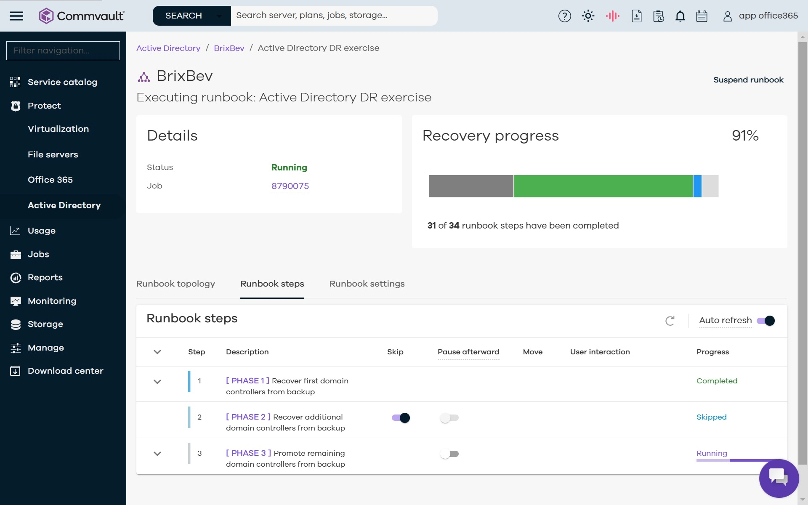Expand all steps via header chevron
Image resolution: width=808 pixels, height=505 pixels.
[x=157, y=352]
